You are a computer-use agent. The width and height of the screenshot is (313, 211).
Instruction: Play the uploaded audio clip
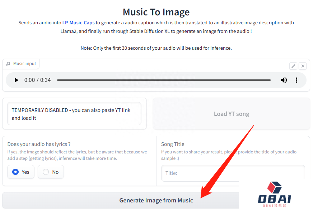(16, 80)
